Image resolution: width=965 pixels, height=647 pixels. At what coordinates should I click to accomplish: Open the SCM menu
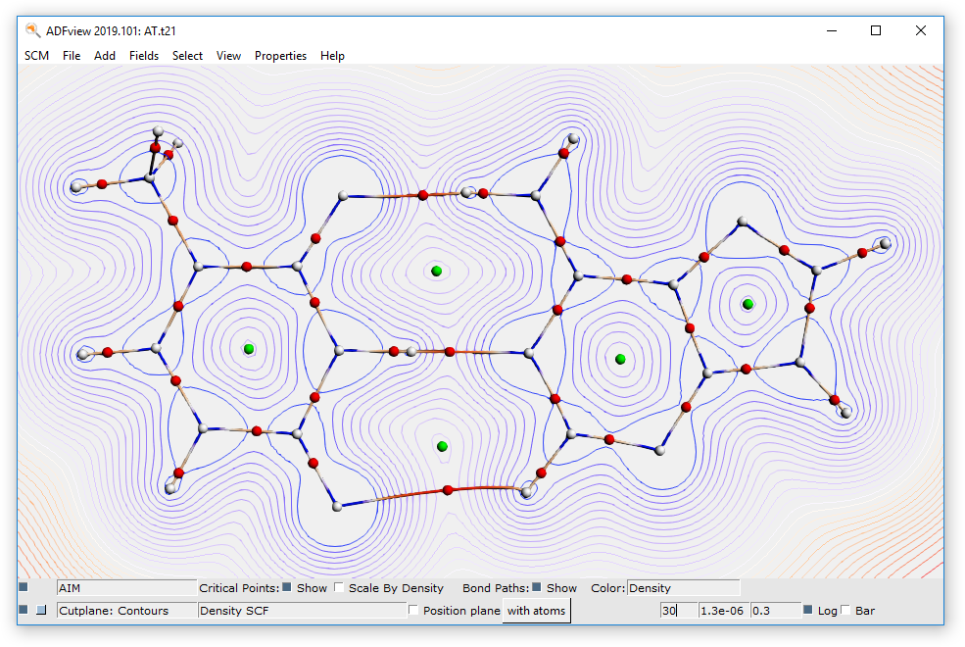coord(36,56)
